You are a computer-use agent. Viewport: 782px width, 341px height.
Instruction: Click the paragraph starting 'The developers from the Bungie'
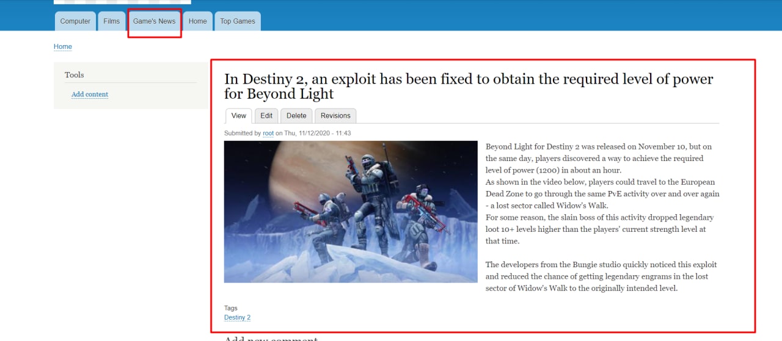tap(601, 276)
